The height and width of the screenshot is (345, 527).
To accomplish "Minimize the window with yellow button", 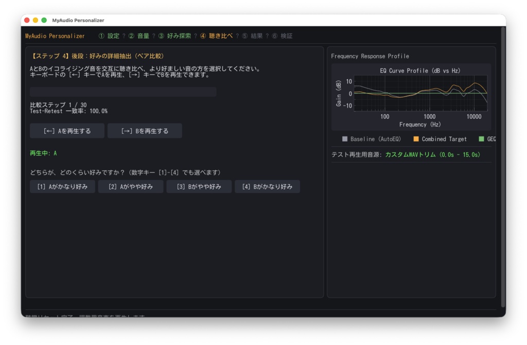I will click(36, 20).
